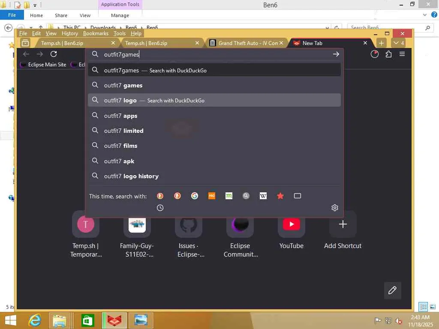Image resolution: width=439 pixels, height=329 pixels.
Task: Close the Grand Theft Auto tab
Action: coord(281,43)
